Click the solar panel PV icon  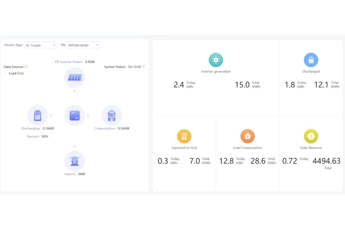click(74, 77)
